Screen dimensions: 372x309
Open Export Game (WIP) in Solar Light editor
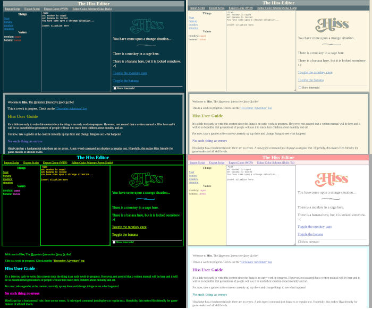[x=241, y=8]
